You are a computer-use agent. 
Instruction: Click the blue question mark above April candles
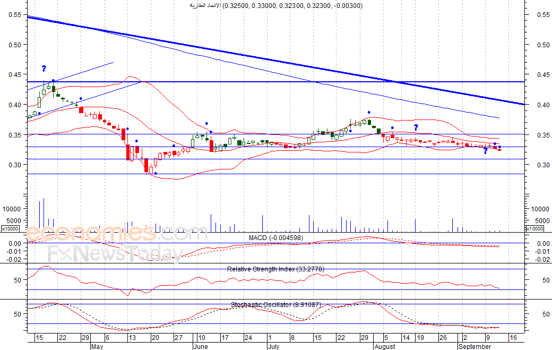44,69
